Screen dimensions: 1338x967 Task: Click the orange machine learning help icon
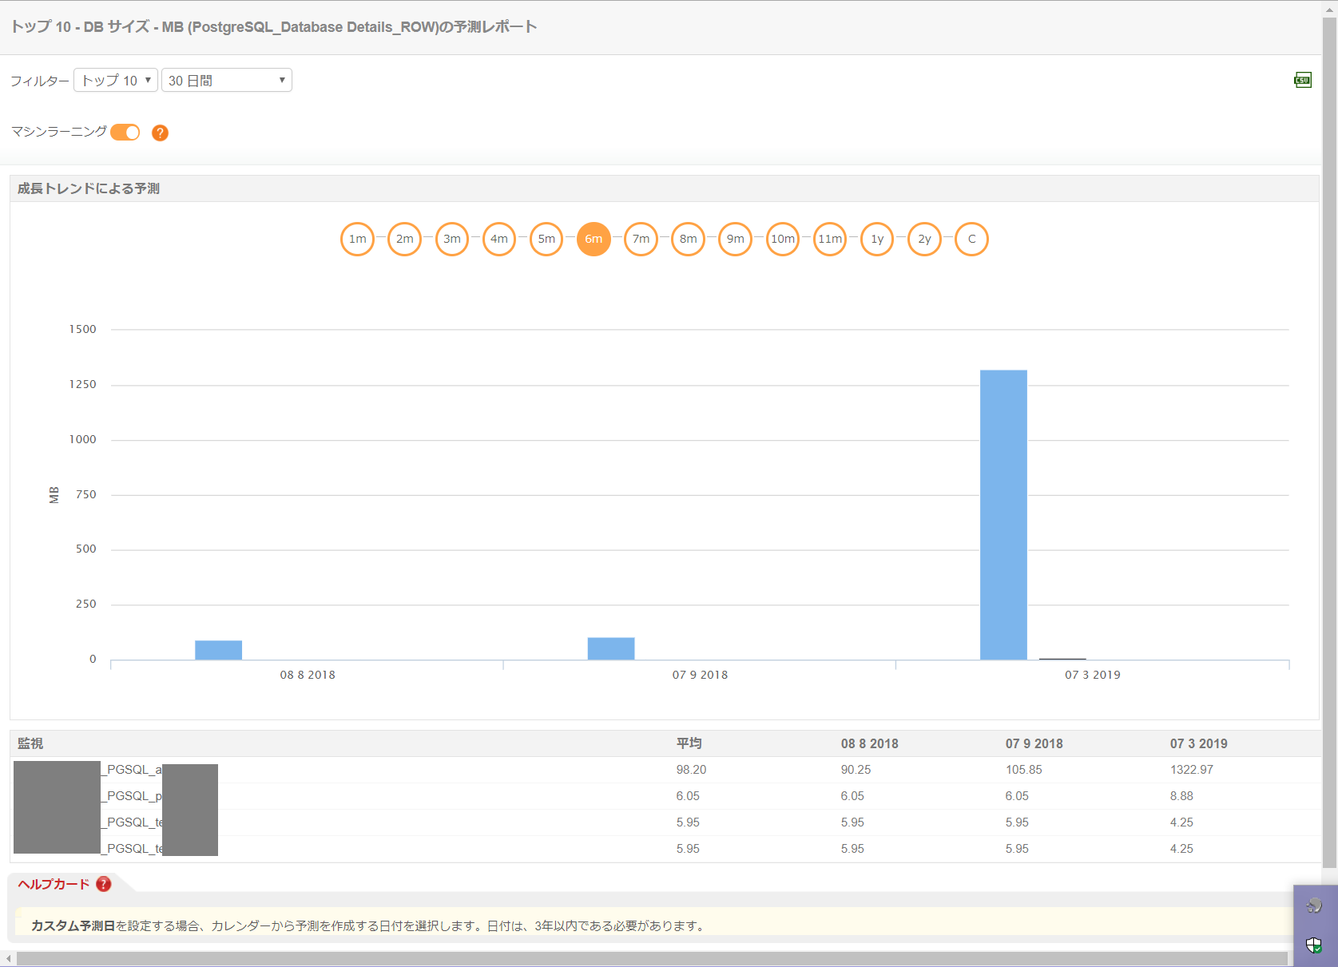tap(160, 133)
